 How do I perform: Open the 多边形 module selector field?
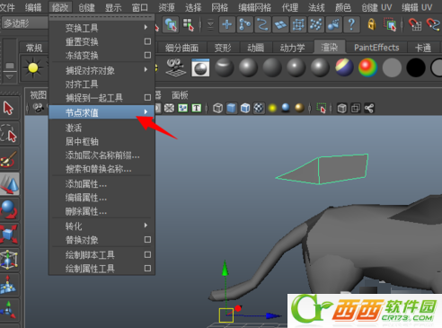(24, 23)
